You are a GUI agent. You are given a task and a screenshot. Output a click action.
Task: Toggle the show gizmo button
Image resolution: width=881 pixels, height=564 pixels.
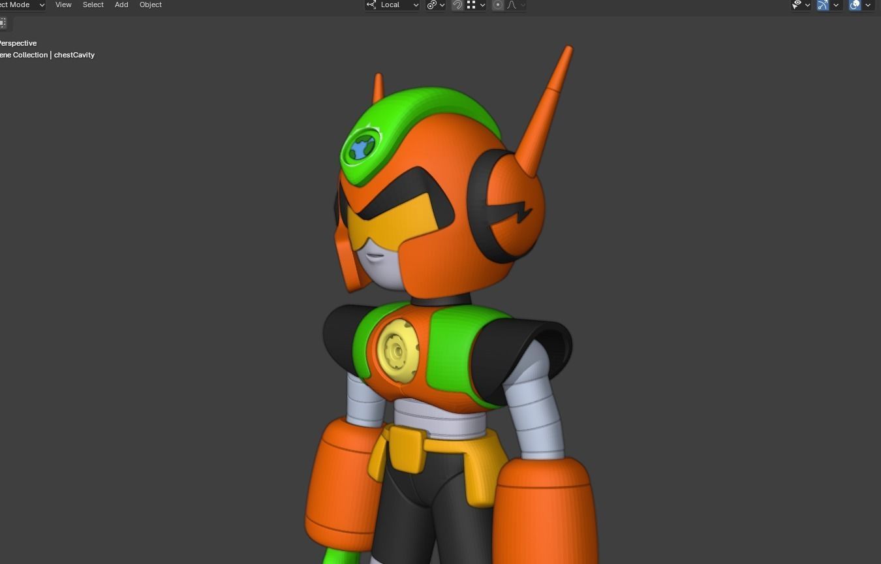pos(823,5)
